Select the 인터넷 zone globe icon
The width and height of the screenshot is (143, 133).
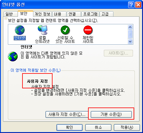click(x=20, y=30)
